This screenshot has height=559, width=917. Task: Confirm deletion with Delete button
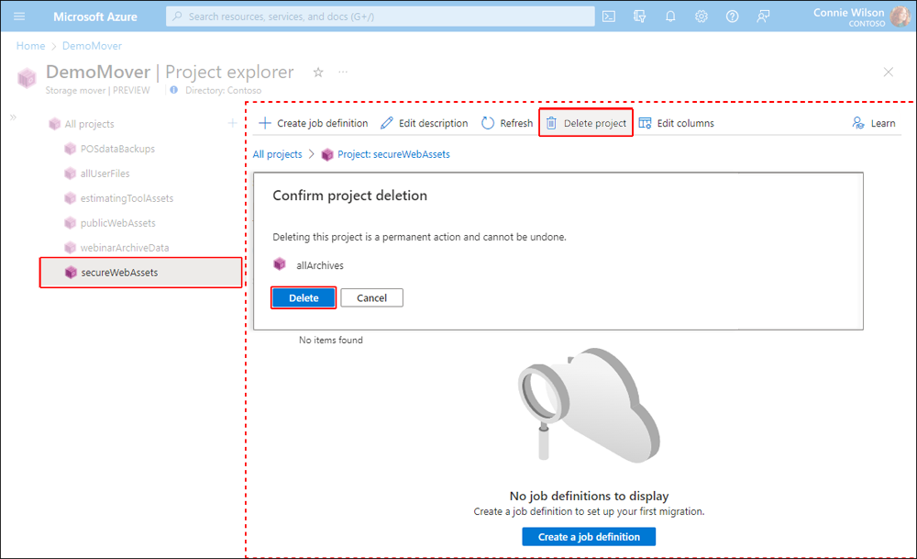pos(304,298)
